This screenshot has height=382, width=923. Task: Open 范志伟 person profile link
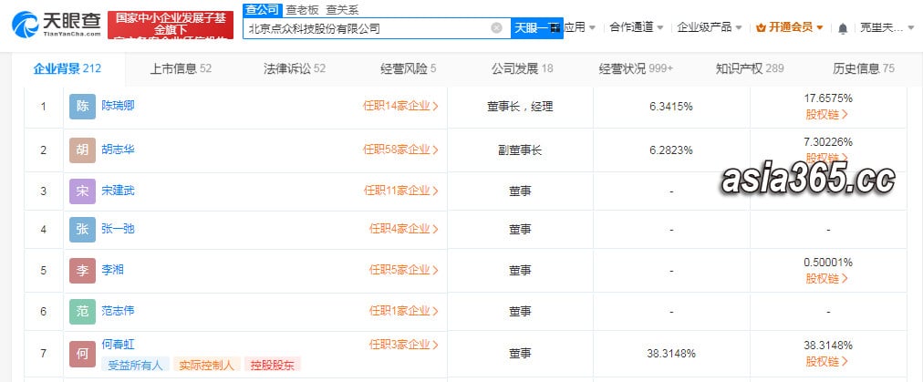point(119,310)
